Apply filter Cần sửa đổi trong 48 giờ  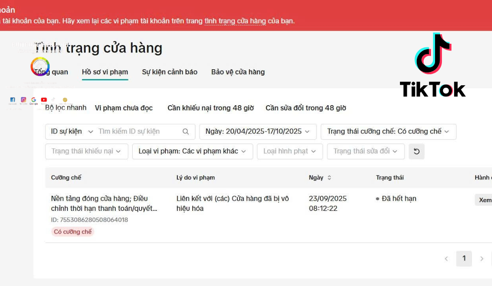coord(306,108)
